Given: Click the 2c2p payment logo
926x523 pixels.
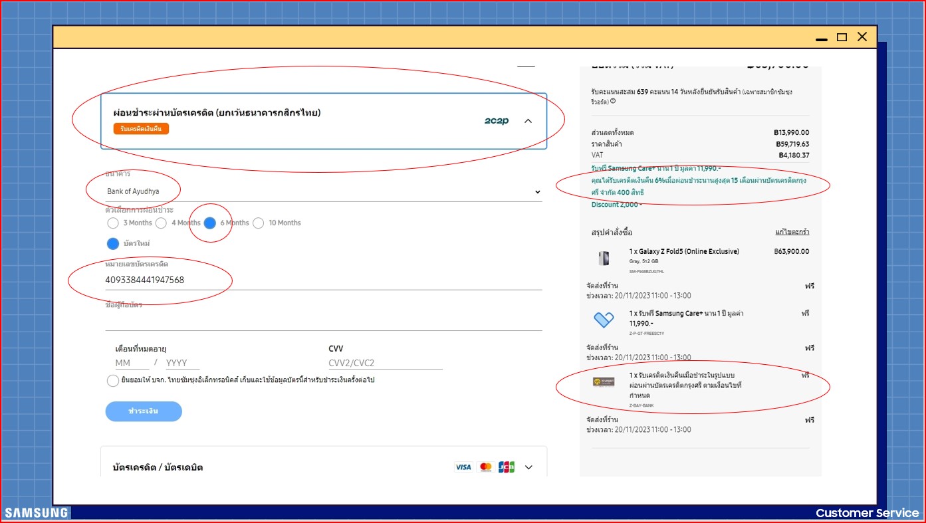Looking at the screenshot, I should pos(497,121).
